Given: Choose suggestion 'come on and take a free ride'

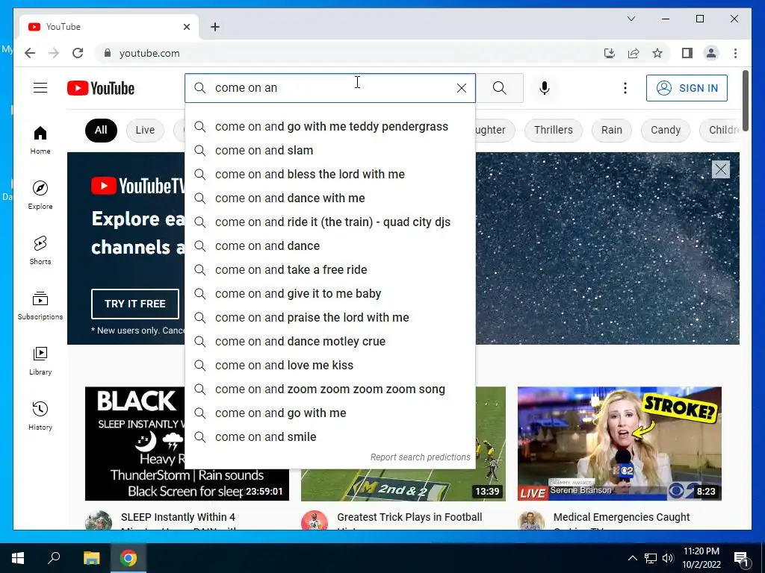Looking at the screenshot, I should [329, 269].
